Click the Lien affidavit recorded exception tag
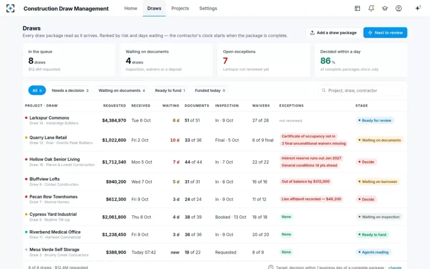 [x=311, y=199]
